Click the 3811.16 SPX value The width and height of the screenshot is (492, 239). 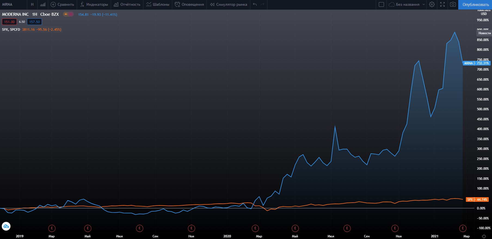pos(28,30)
